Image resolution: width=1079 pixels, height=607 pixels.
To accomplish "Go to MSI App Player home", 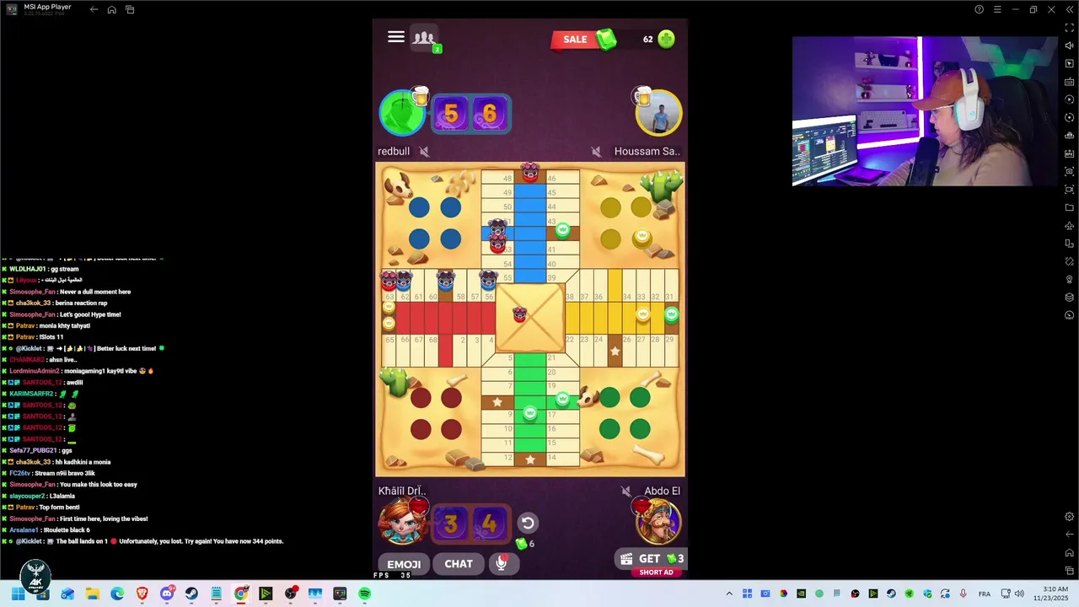I will tap(111, 9).
